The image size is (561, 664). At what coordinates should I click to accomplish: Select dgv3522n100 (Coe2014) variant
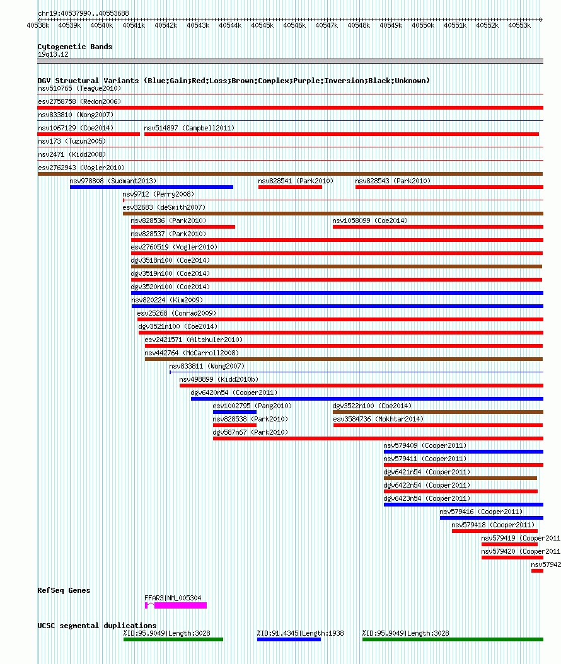438,412
